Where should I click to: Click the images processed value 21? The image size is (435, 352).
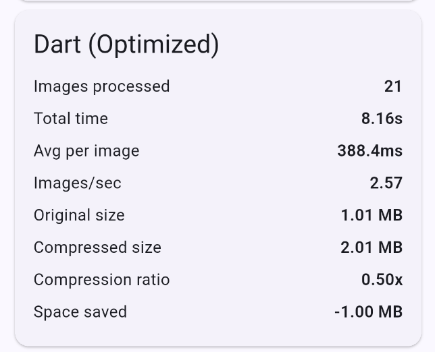392,86
